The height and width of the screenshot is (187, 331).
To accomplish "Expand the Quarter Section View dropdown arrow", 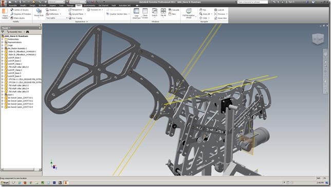I will [x=129, y=14].
